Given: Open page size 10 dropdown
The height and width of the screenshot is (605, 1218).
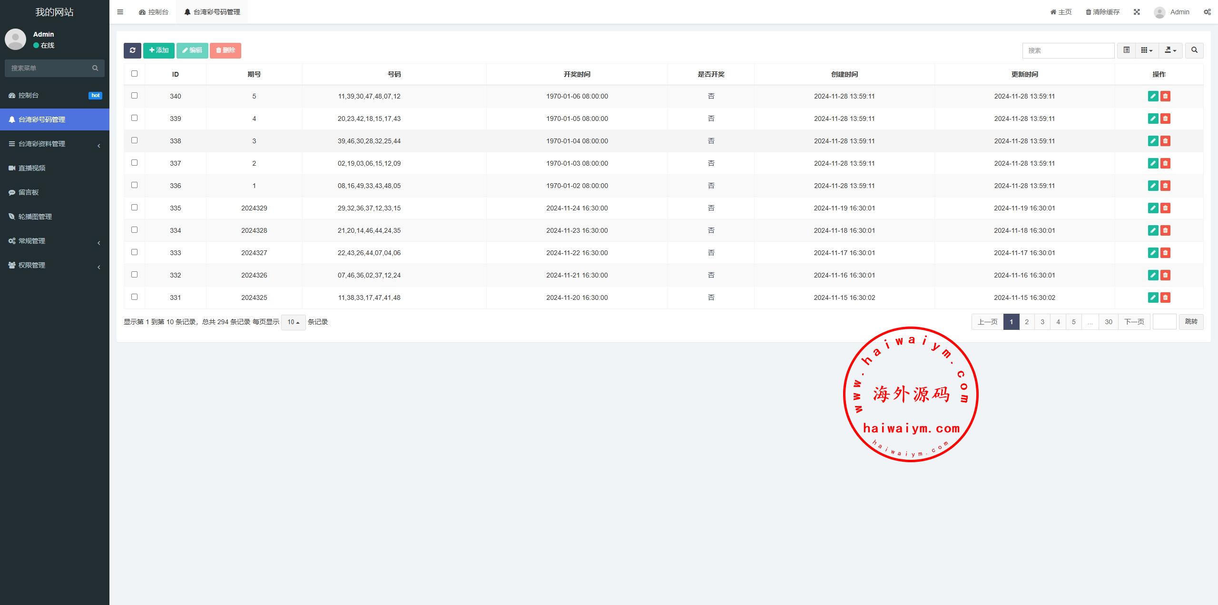Looking at the screenshot, I should click(x=293, y=322).
